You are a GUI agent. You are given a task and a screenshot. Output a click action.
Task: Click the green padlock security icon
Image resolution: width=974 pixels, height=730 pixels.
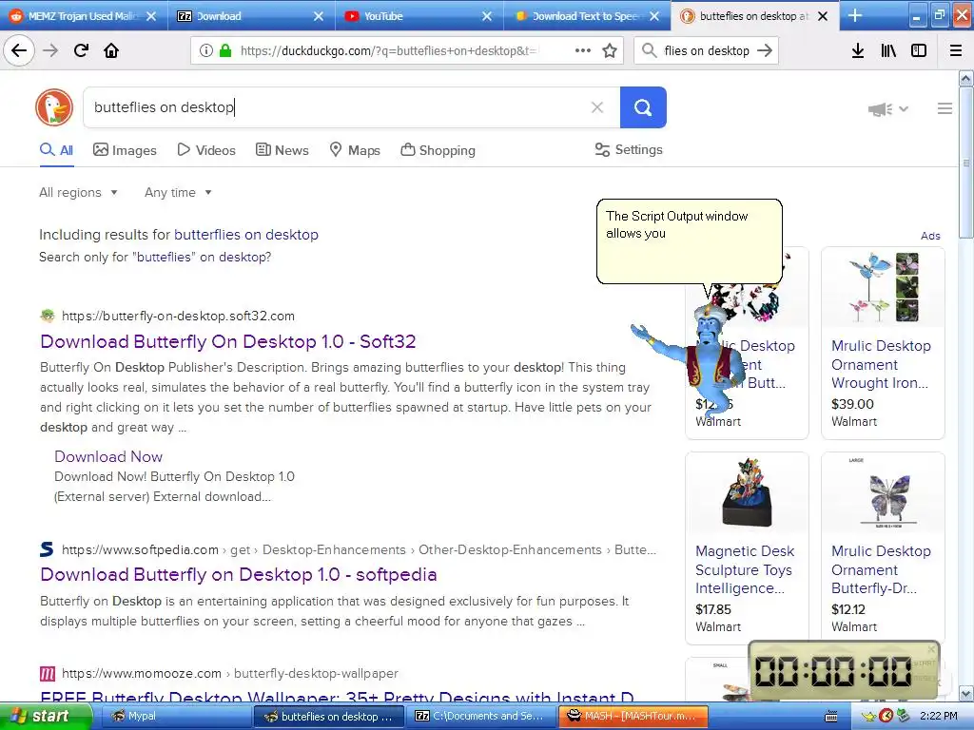[225, 50]
